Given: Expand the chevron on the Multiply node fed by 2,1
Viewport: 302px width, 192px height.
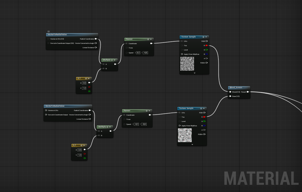Looking at the screenshot, I should point(110,127).
